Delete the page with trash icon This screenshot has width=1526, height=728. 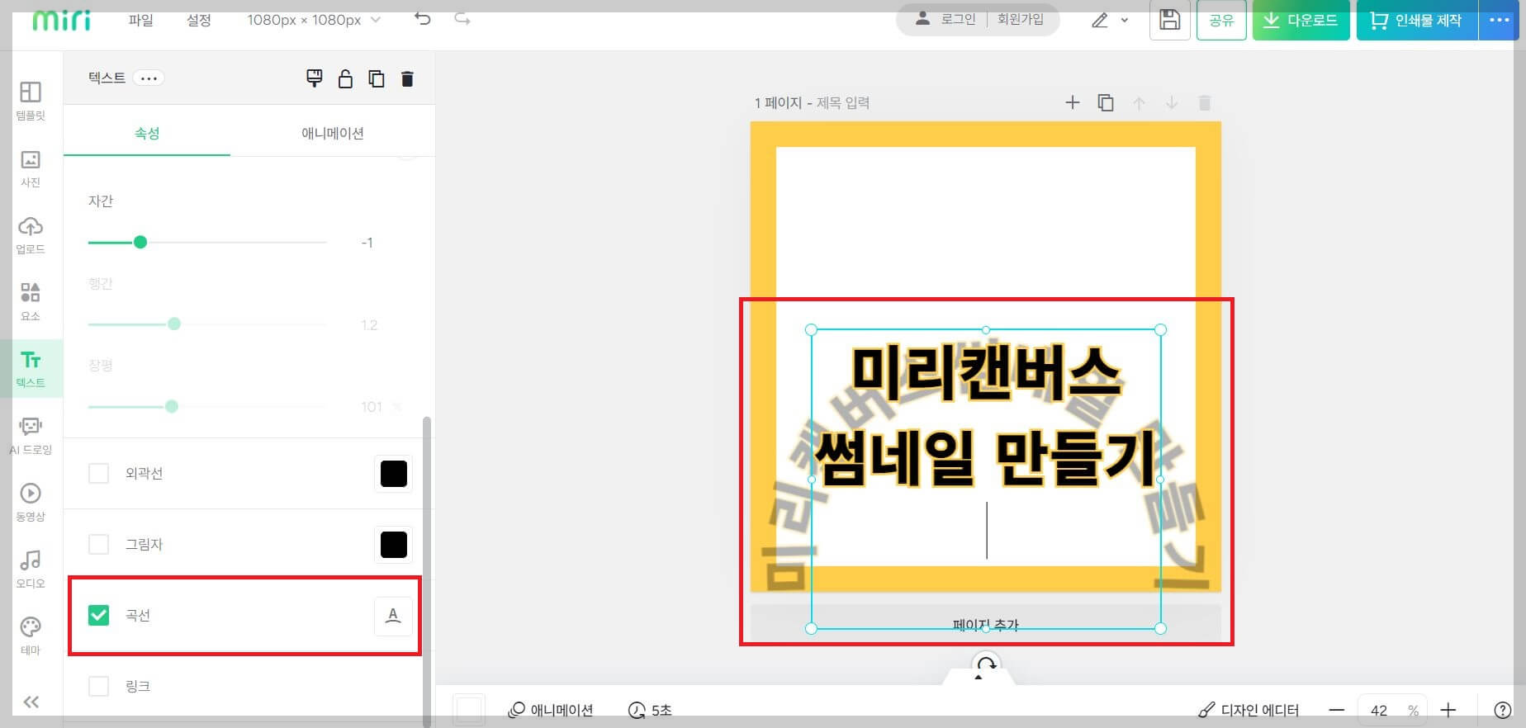pyautogui.click(x=1205, y=102)
